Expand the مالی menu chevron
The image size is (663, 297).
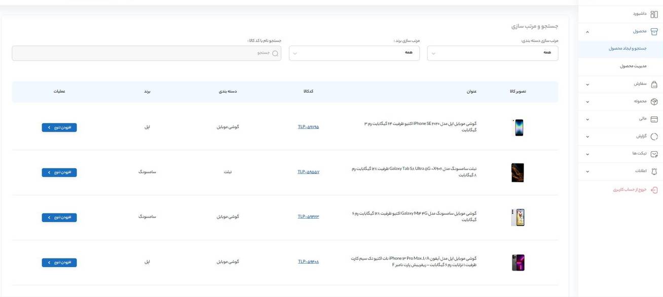pos(587,119)
